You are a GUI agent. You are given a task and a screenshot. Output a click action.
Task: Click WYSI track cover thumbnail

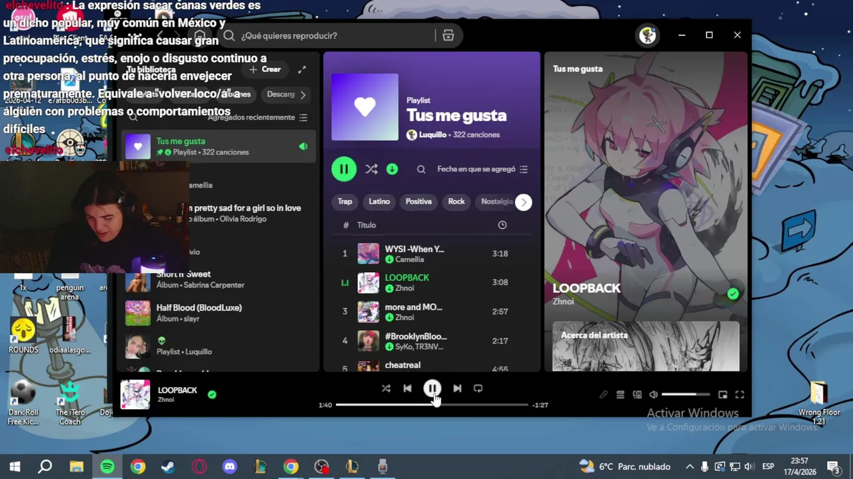coord(369,253)
